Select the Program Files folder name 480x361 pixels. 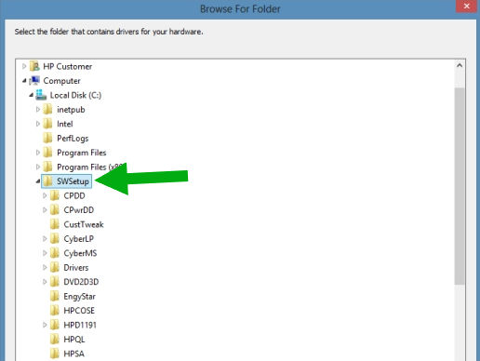pos(82,153)
